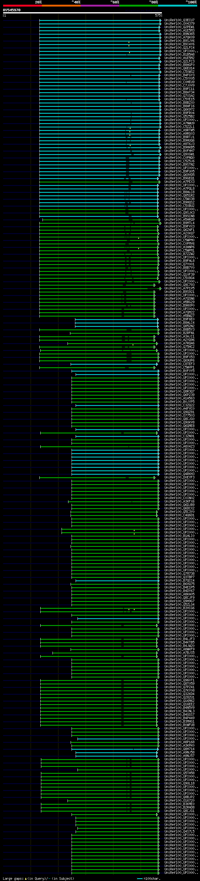Screen dimensions: 200x881
Task: Click label UniRef100_C8TEF3
Action: (x=179, y=364)
